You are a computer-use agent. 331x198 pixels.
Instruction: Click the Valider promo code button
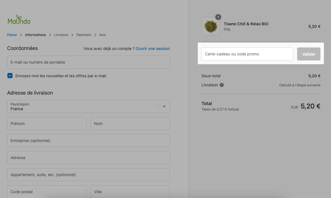(309, 54)
